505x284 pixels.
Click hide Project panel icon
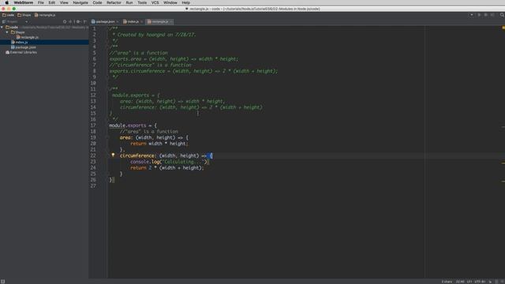85,21
